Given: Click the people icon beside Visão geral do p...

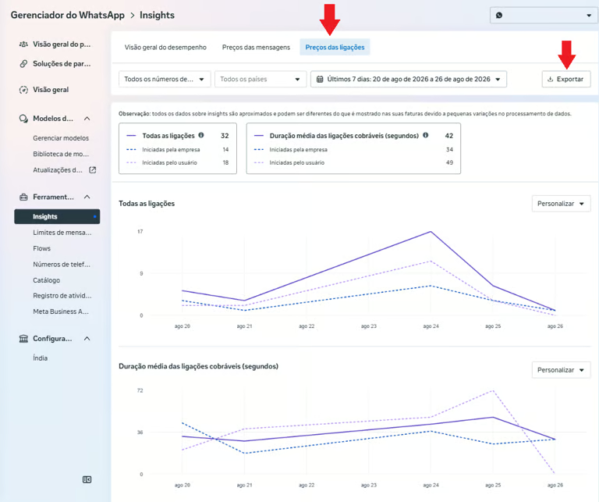Looking at the screenshot, I should tap(23, 44).
